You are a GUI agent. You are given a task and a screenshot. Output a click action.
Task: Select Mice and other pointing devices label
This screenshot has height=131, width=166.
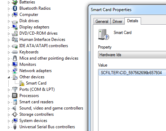(49, 58)
